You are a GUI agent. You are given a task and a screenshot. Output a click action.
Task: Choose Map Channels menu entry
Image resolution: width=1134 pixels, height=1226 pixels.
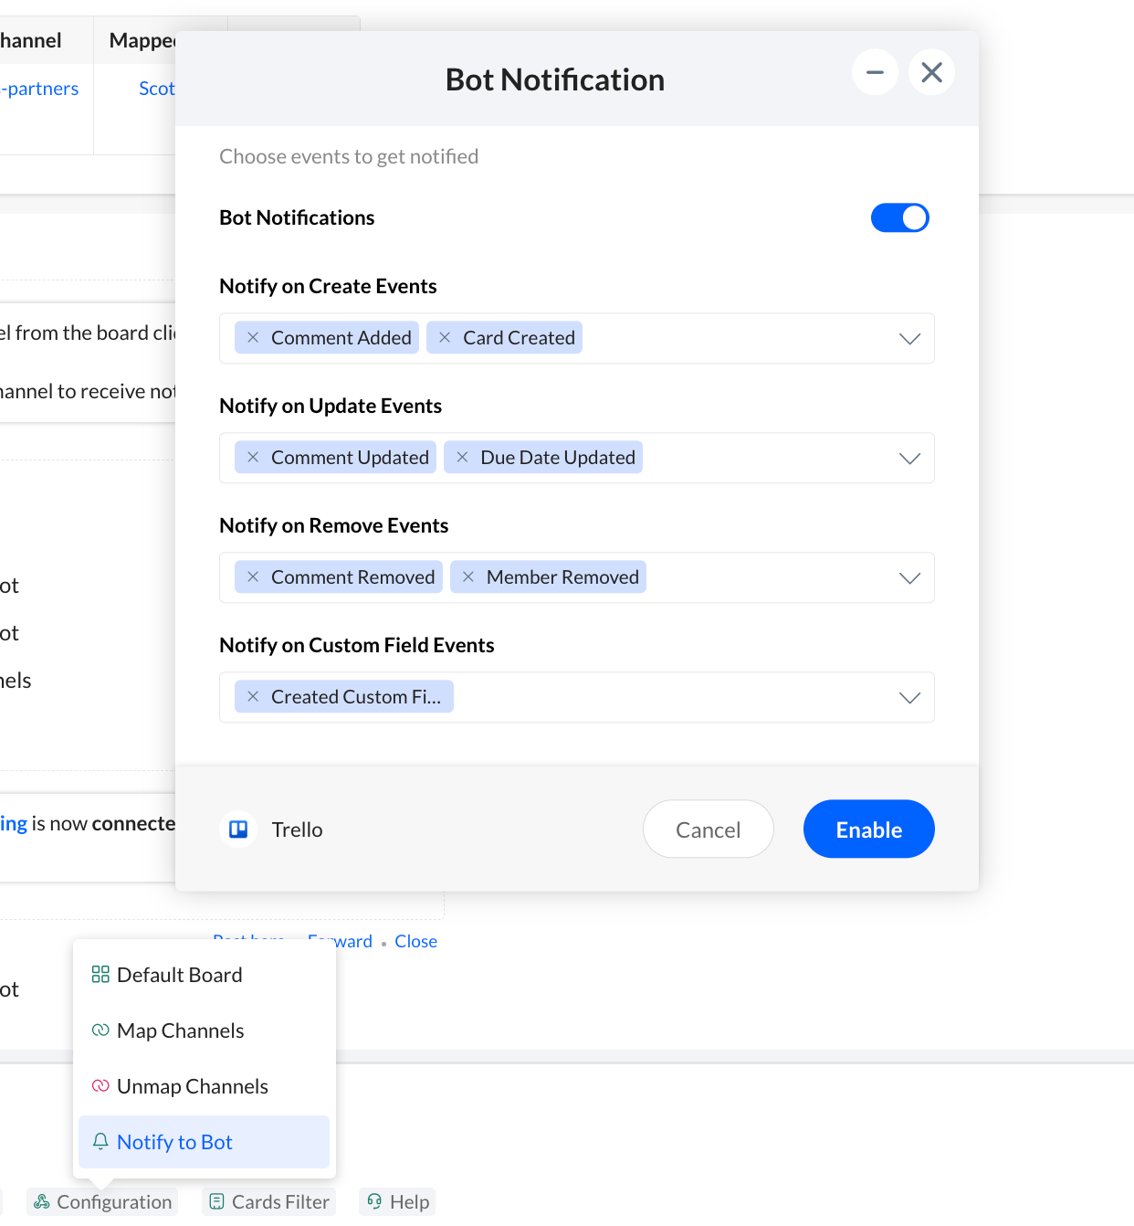(204, 1030)
